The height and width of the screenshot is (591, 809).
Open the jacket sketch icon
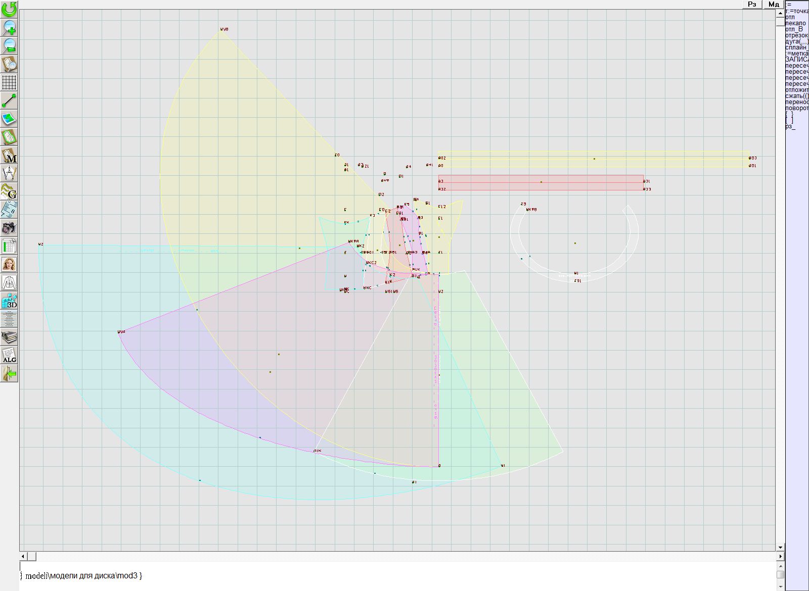[x=9, y=282]
